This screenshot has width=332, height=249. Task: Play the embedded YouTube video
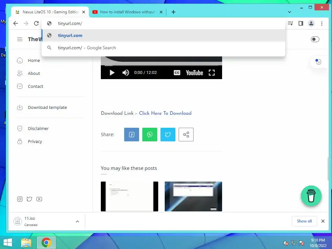point(112,73)
